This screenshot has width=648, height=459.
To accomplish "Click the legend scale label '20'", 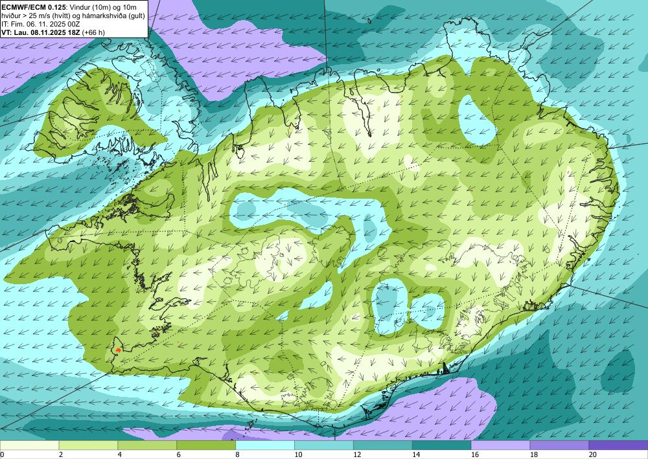I will (592, 455).
